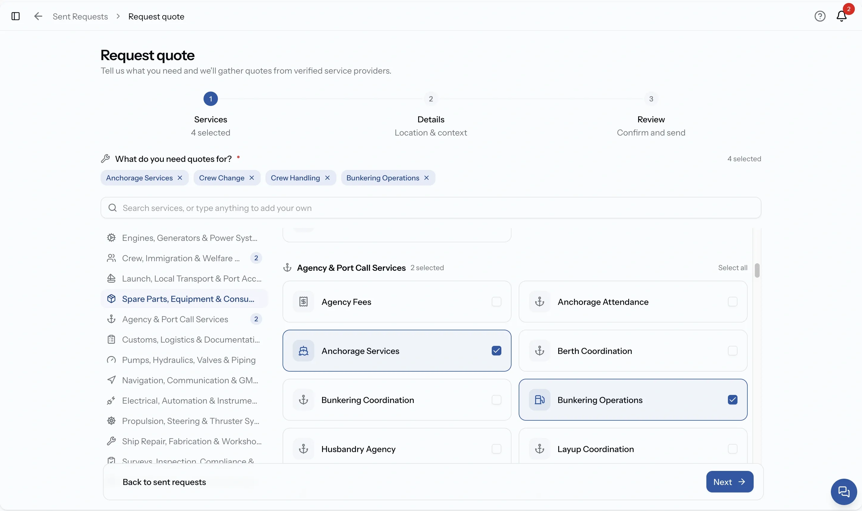The image size is (862, 511).
Task: Open Engines, Generators & Power Systems category
Action: pyautogui.click(x=184, y=238)
